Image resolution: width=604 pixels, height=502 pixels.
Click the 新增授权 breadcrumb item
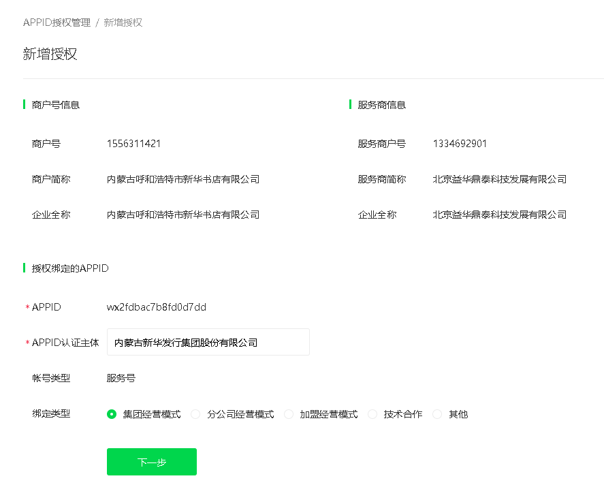point(123,22)
